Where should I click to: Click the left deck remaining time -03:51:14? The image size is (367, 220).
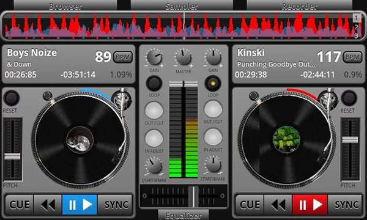coord(78,75)
